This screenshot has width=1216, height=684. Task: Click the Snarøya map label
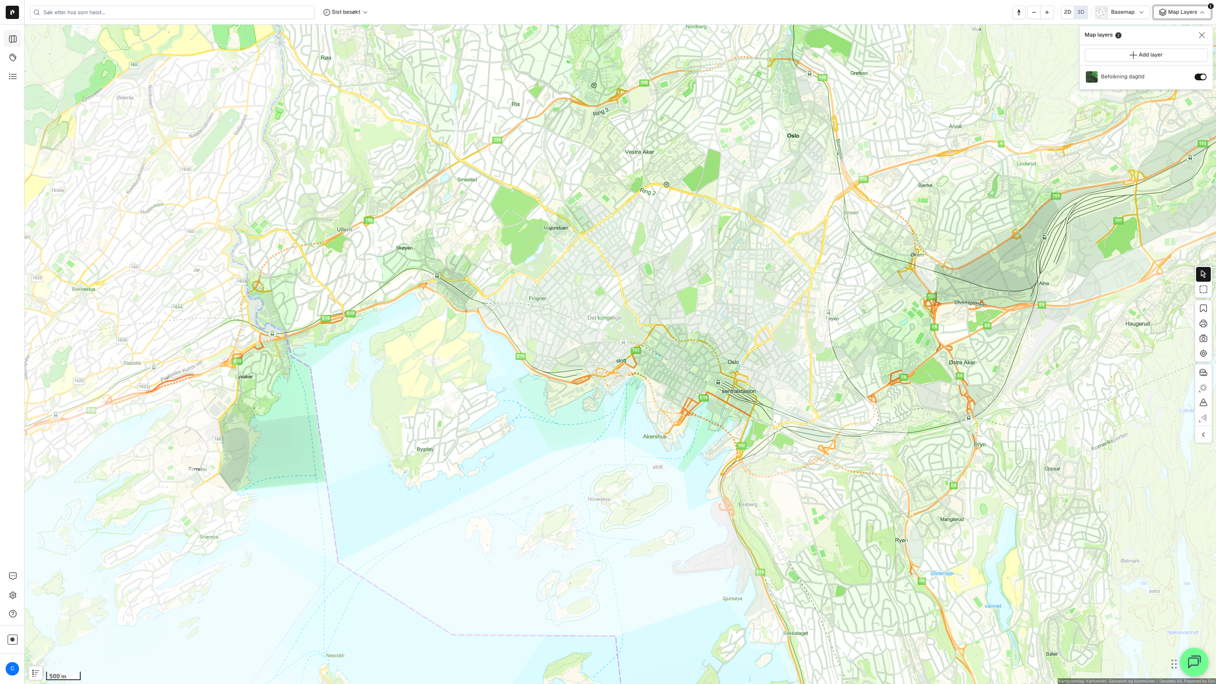(209, 537)
